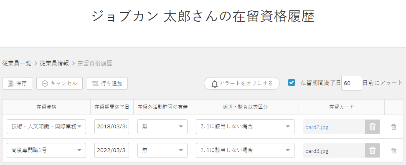406x165 pixels.
Task: Click the 行を追加 button
Action: [107, 83]
